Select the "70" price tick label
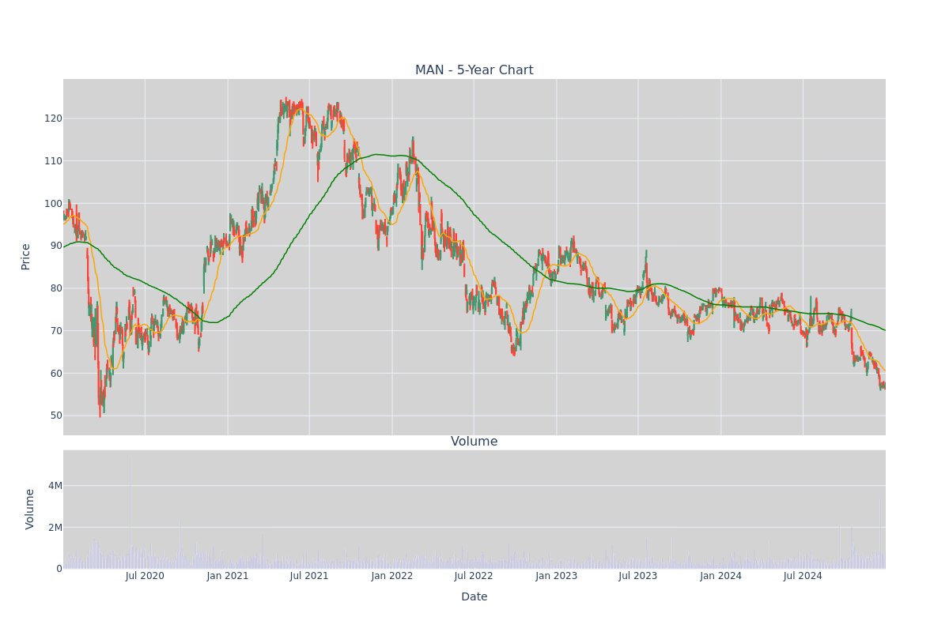 coord(56,331)
